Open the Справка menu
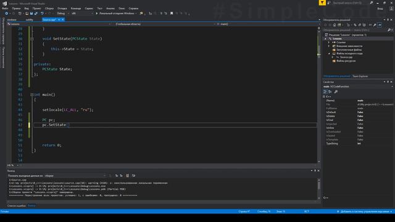This screenshot has height=222, width=395. tap(133, 8)
